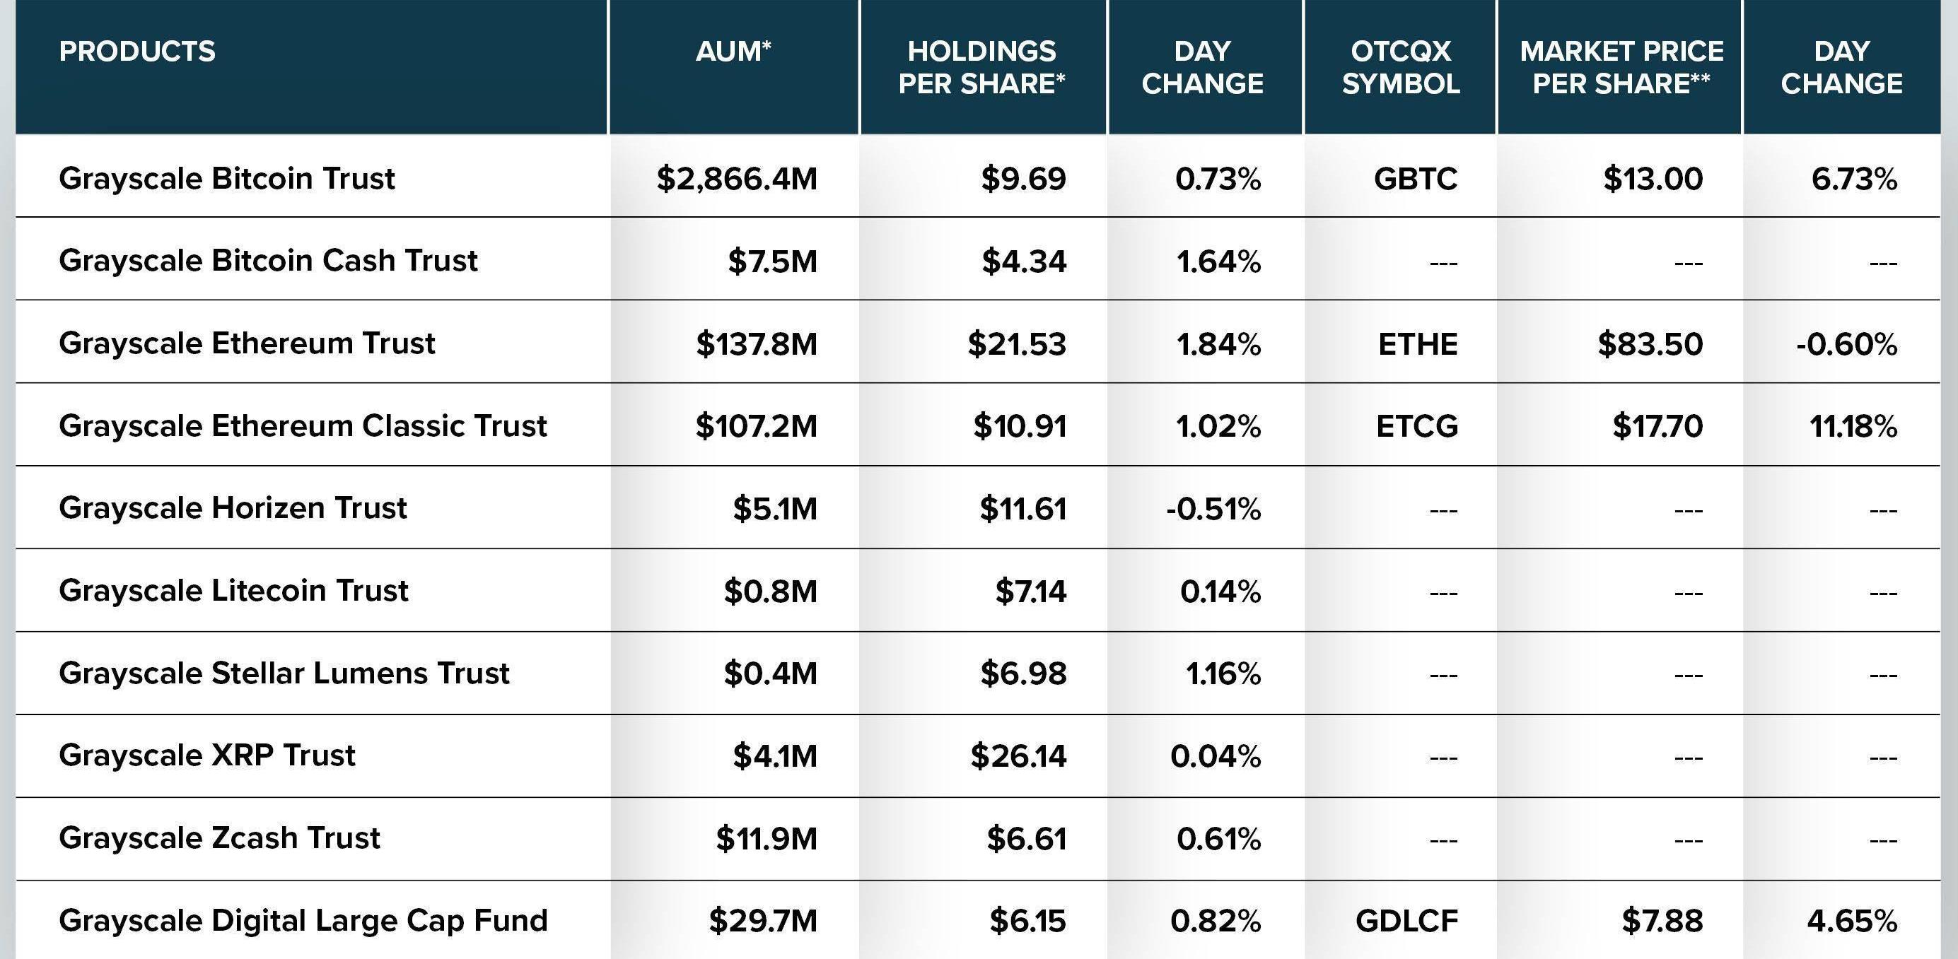1958x959 pixels.
Task: Click the GBTC ticker symbol
Action: click(1416, 180)
